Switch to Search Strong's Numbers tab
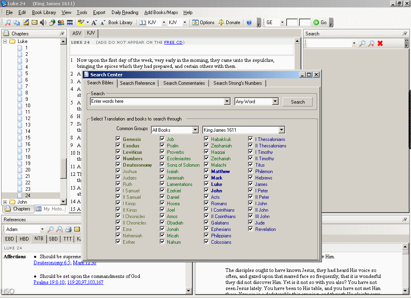411x298 pixels. click(x=238, y=83)
